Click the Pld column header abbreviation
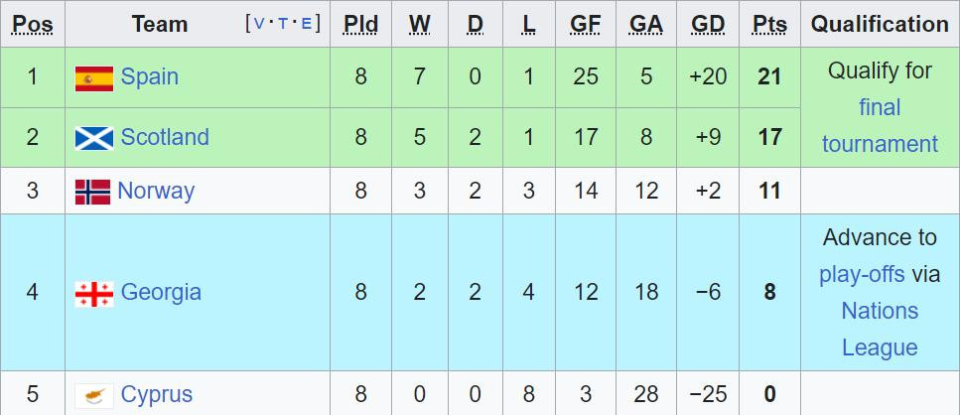 coord(360,25)
